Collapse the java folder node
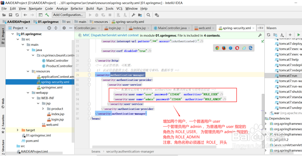The image size is (302, 156). coord(28,50)
